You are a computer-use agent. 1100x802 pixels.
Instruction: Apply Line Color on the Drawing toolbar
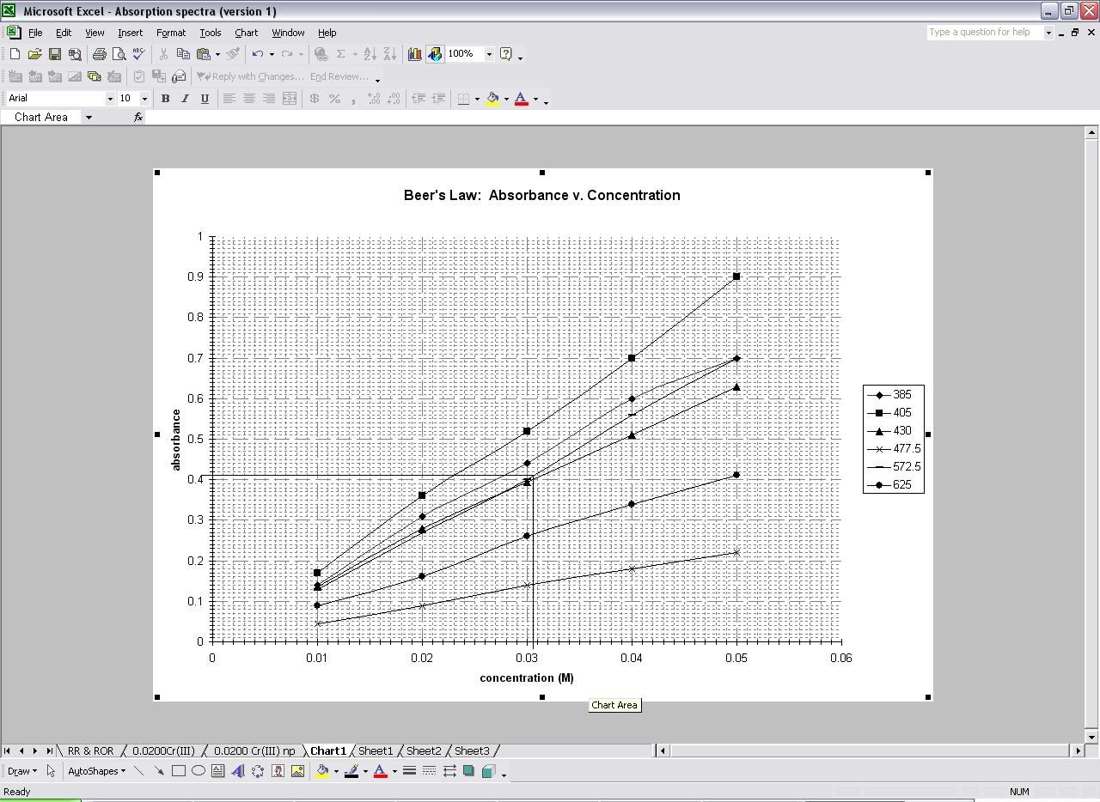pos(351,771)
